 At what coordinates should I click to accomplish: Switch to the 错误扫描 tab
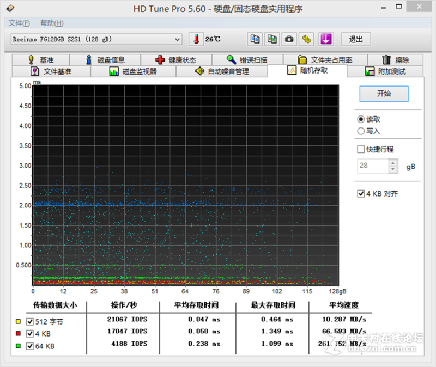pos(247,60)
